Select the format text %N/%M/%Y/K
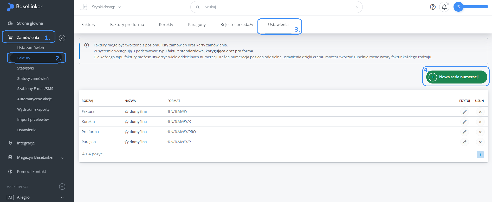Screen dimensions: 492x202 tap(179, 122)
